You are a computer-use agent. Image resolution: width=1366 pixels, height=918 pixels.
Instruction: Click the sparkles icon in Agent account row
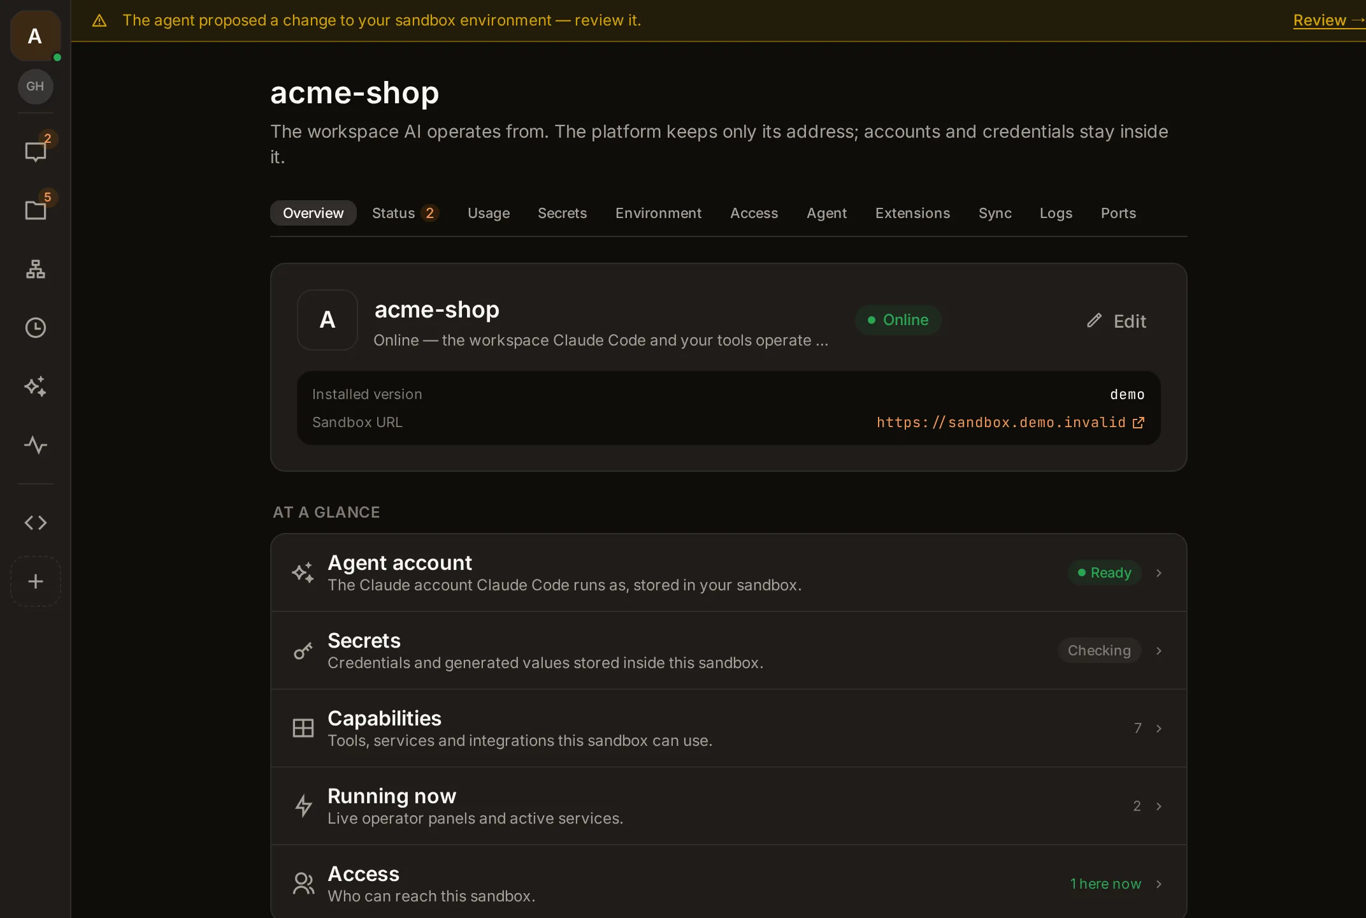(x=303, y=572)
